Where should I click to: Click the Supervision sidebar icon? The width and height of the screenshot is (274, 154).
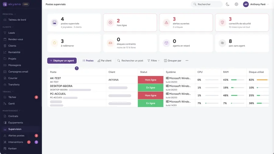tap(5, 129)
